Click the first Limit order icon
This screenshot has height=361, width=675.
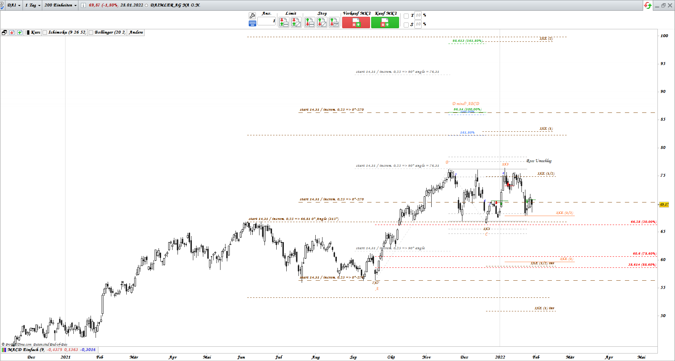point(284,22)
